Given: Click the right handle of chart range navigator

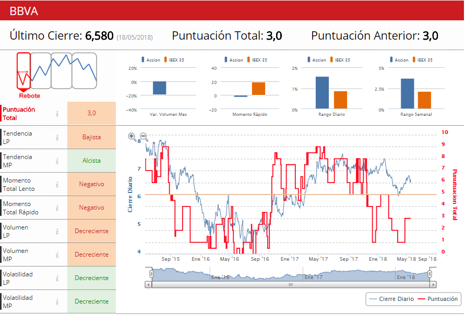Looking at the screenshot, I should pos(430,274).
